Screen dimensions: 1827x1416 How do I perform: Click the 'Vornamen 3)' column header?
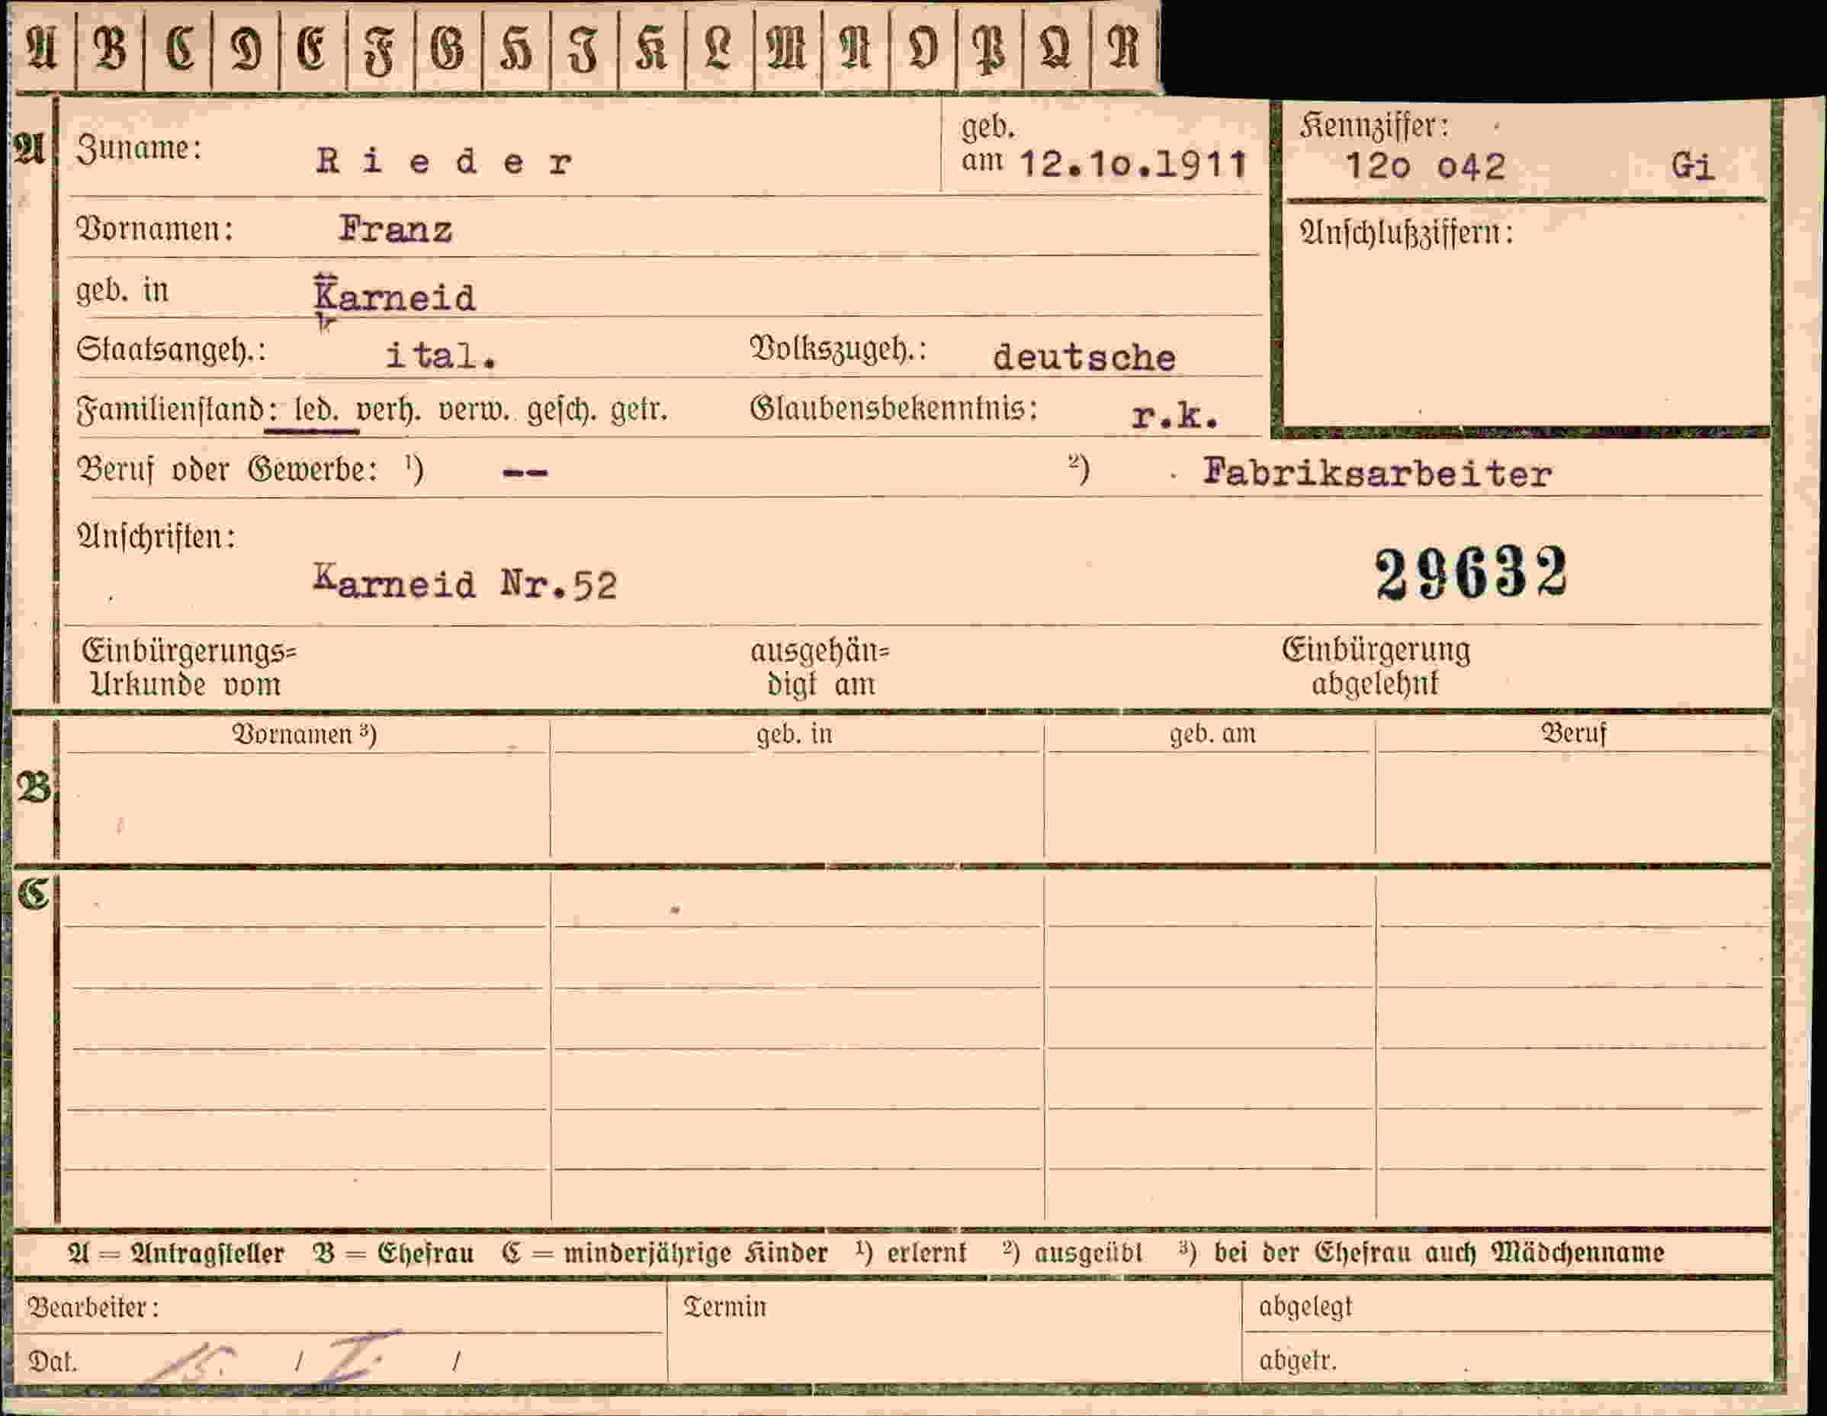(304, 734)
